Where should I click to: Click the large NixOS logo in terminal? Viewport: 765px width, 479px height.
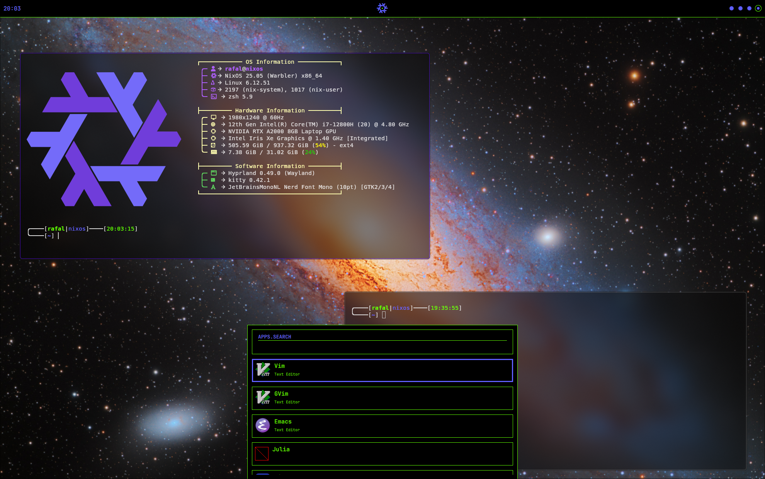[x=104, y=139]
